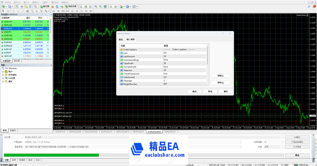Click the zoom out magnifier icon
Viewport: 317px width, 166px height.
pos(100,6)
